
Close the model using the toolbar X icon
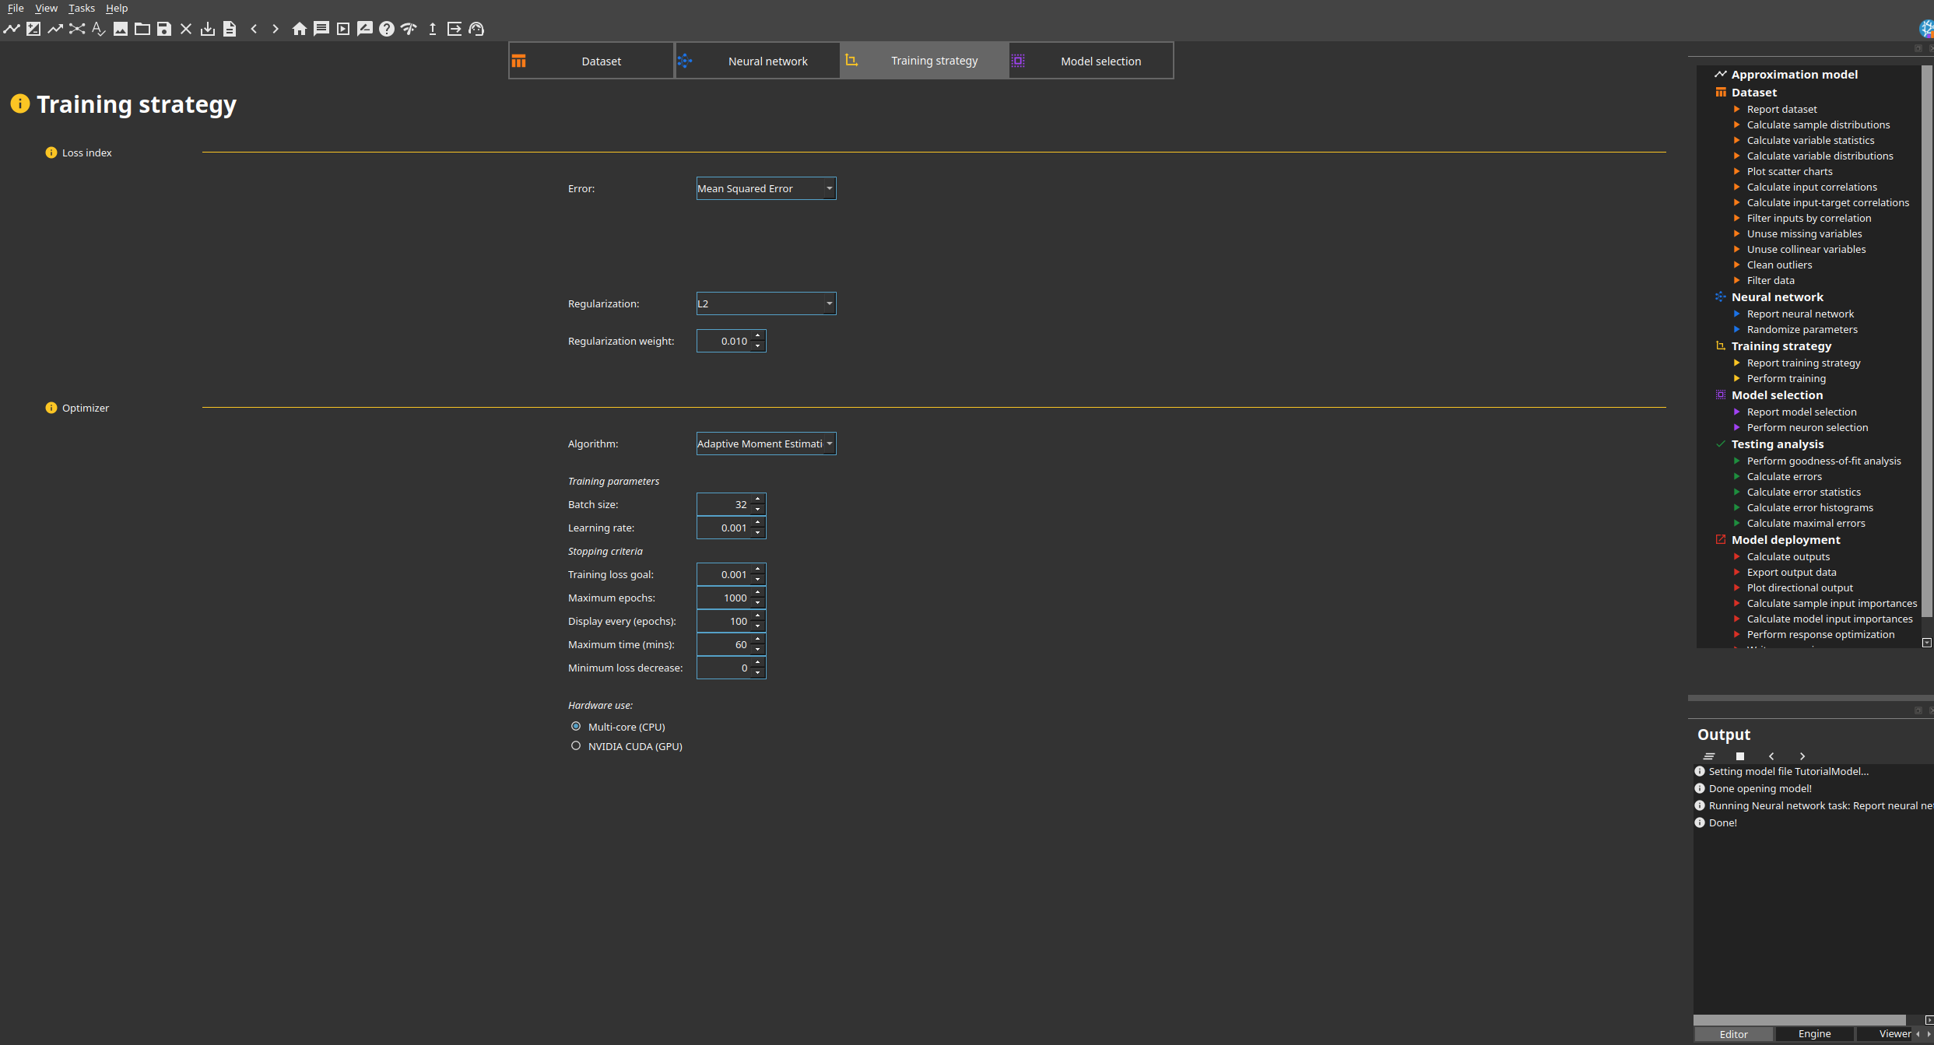coord(186,29)
